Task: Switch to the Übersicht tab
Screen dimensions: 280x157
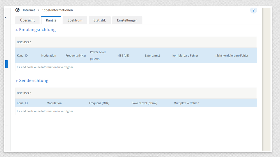Action: click(27, 20)
